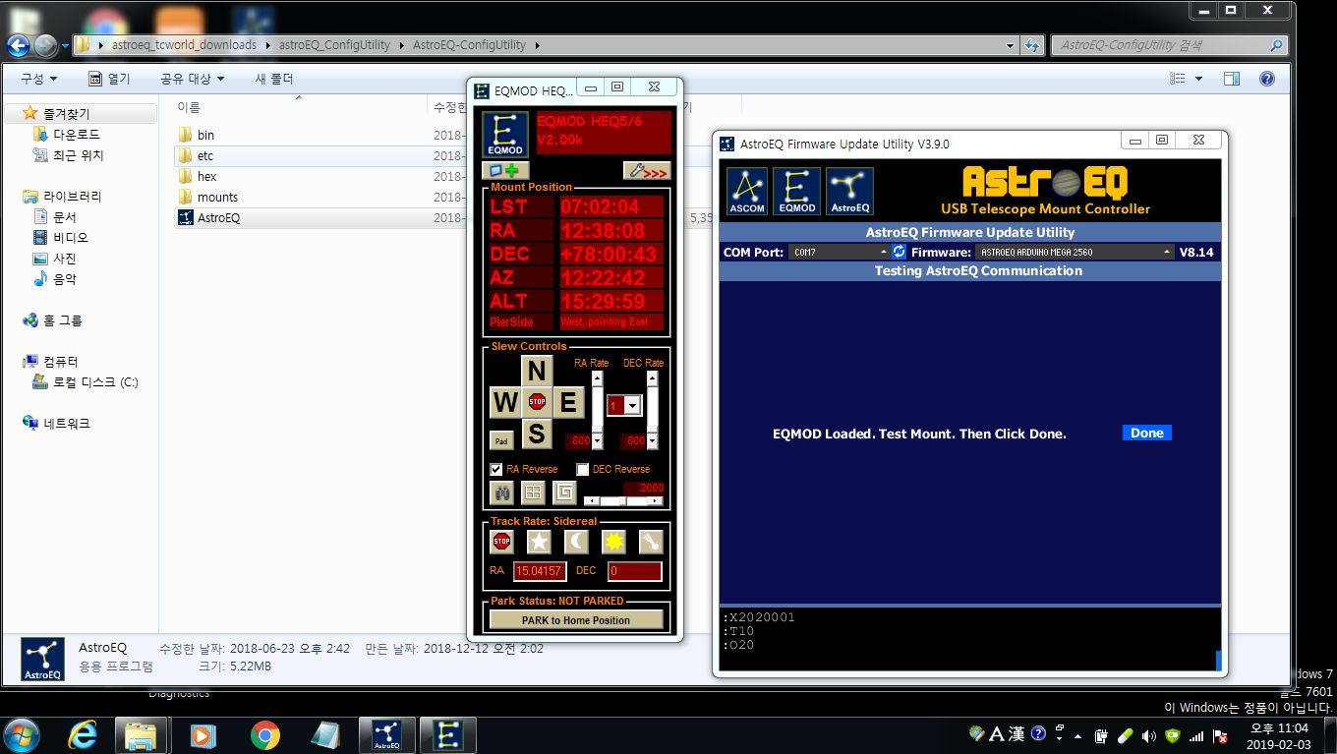The width and height of the screenshot is (1337, 754).
Task: Select 로컬 디스크 (C:) in the sidebar
Action: (95, 381)
